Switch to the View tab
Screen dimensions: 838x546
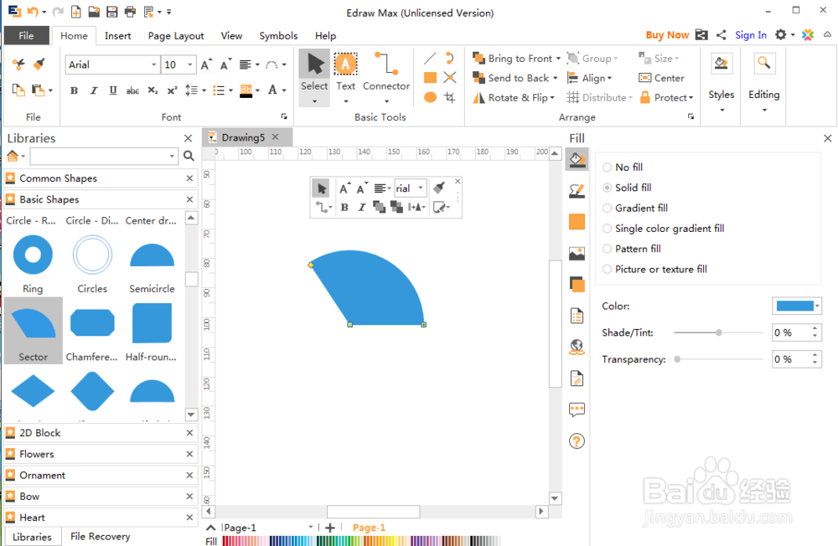coord(231,36)
